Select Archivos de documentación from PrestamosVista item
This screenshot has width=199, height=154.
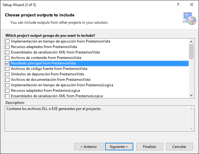(51, 80)
